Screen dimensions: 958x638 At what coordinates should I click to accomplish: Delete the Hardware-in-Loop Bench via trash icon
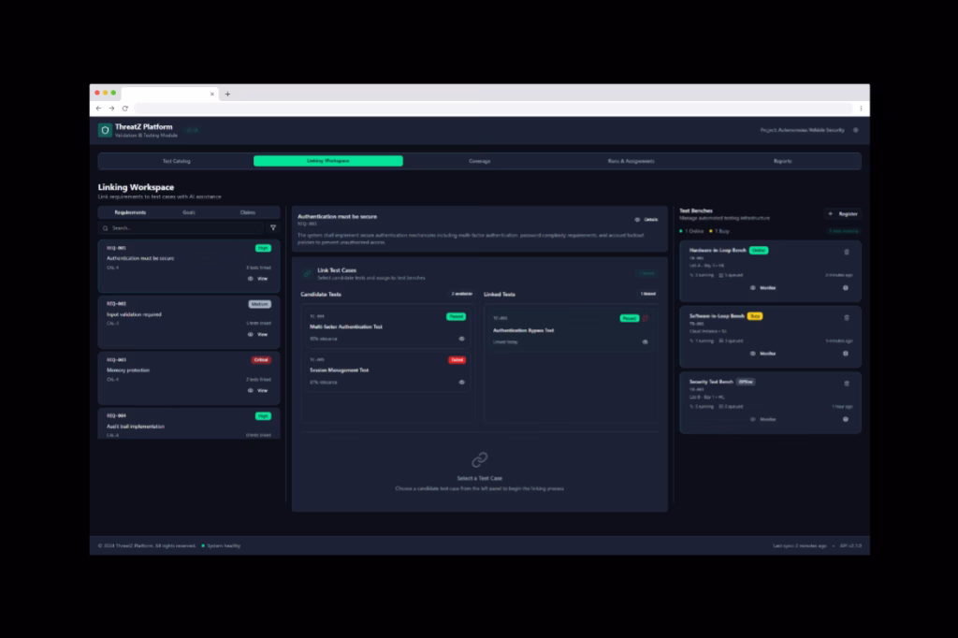coord(847,252)
